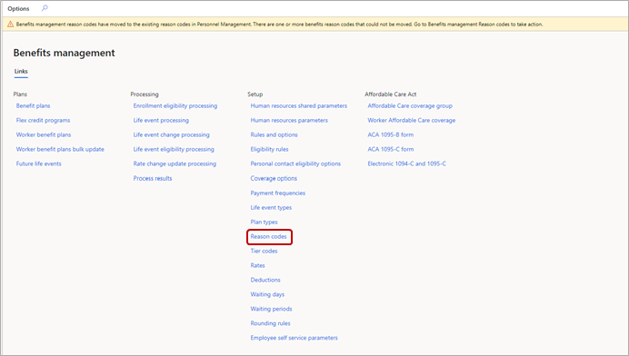The width and height of the screenshot is (629, 356).
Task: Open Rate change update processing
Action: [175, 163]
